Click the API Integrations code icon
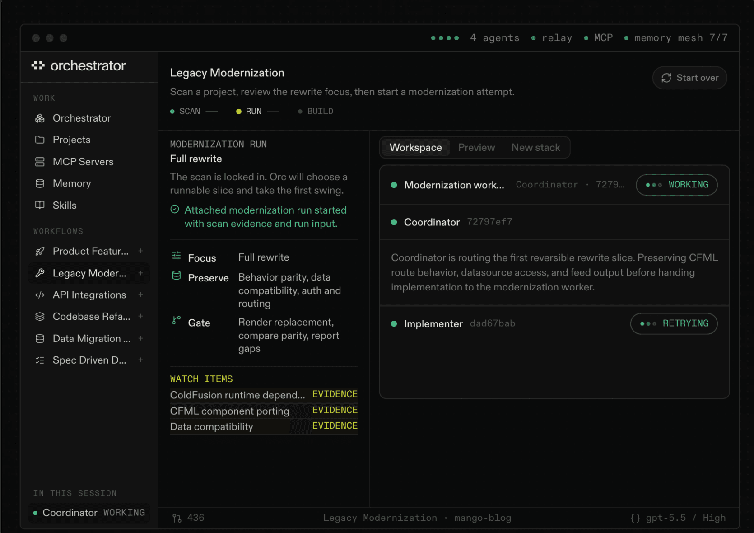Screen dimensions: 754x533 40,295
